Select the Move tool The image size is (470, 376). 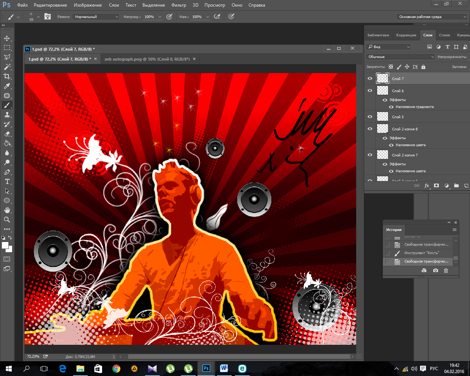7,39
